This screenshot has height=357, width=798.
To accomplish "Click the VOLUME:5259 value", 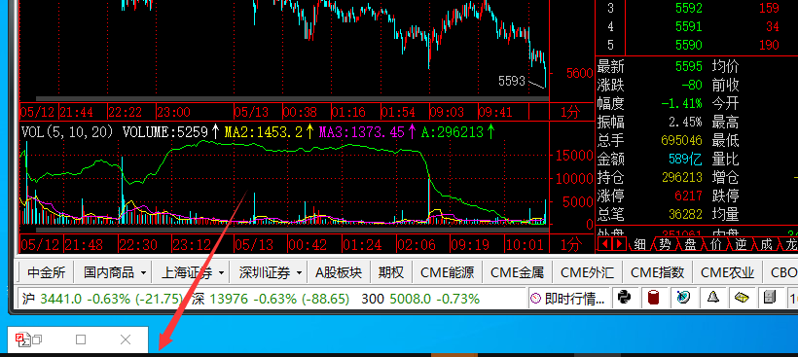I will 165,132.
